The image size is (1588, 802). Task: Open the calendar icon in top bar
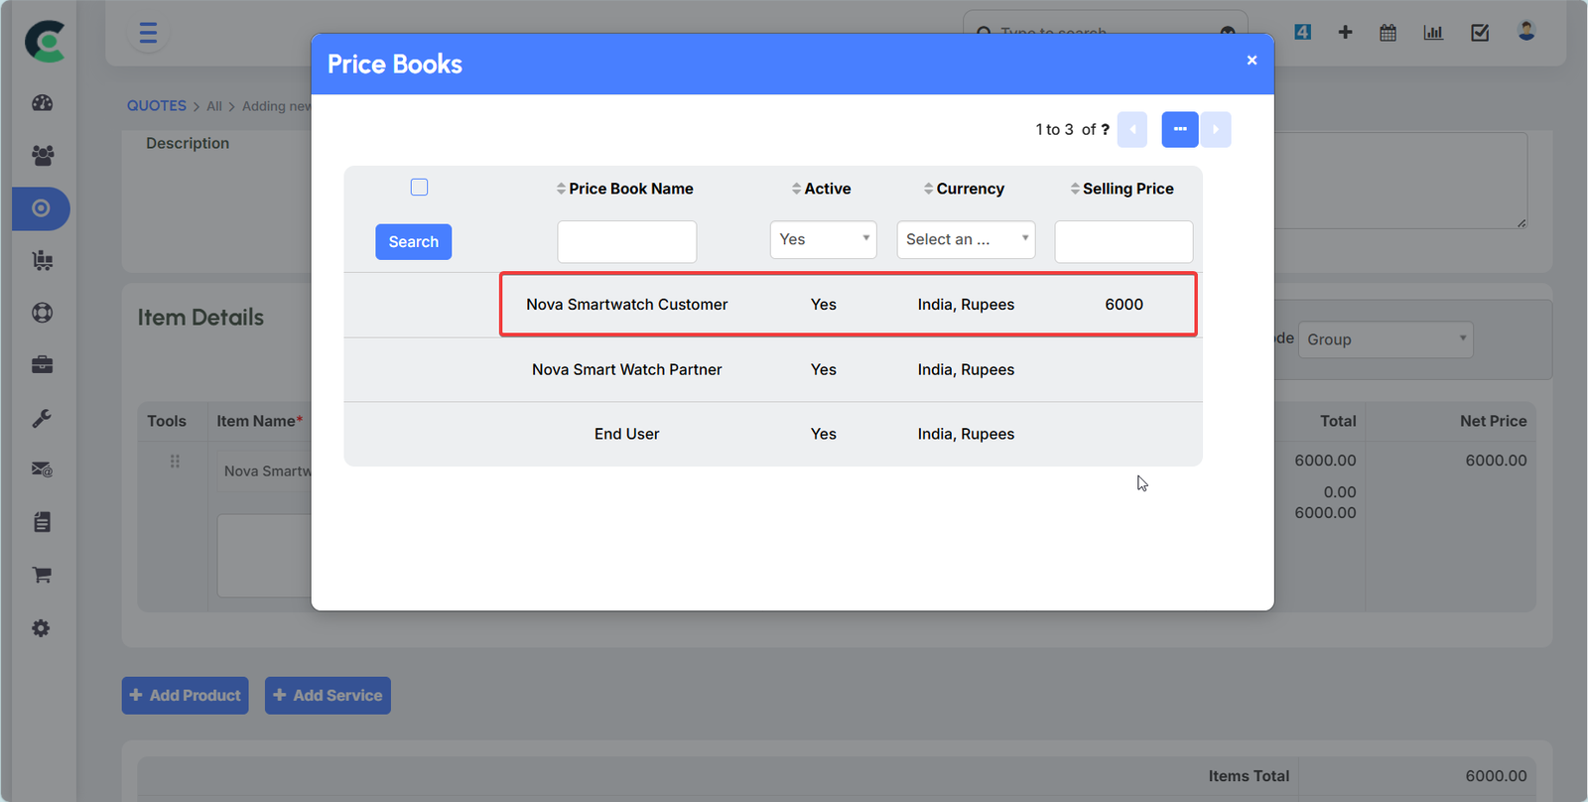pyautogui.click(x=1388, y=33)
